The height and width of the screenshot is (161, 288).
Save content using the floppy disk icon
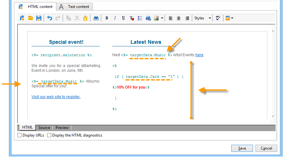point(39,18)
